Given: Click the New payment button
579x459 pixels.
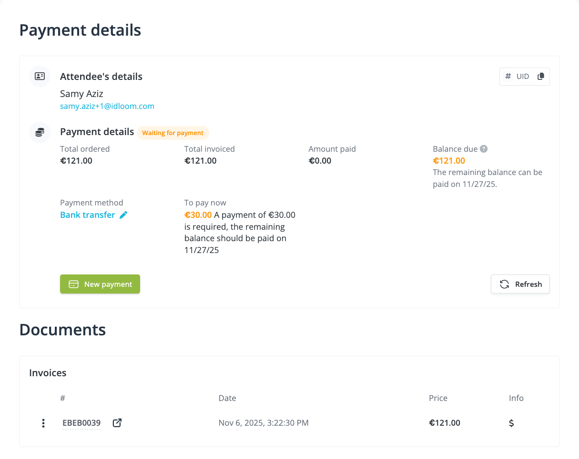Looking at the screenshot, I should tap(100, 284).
